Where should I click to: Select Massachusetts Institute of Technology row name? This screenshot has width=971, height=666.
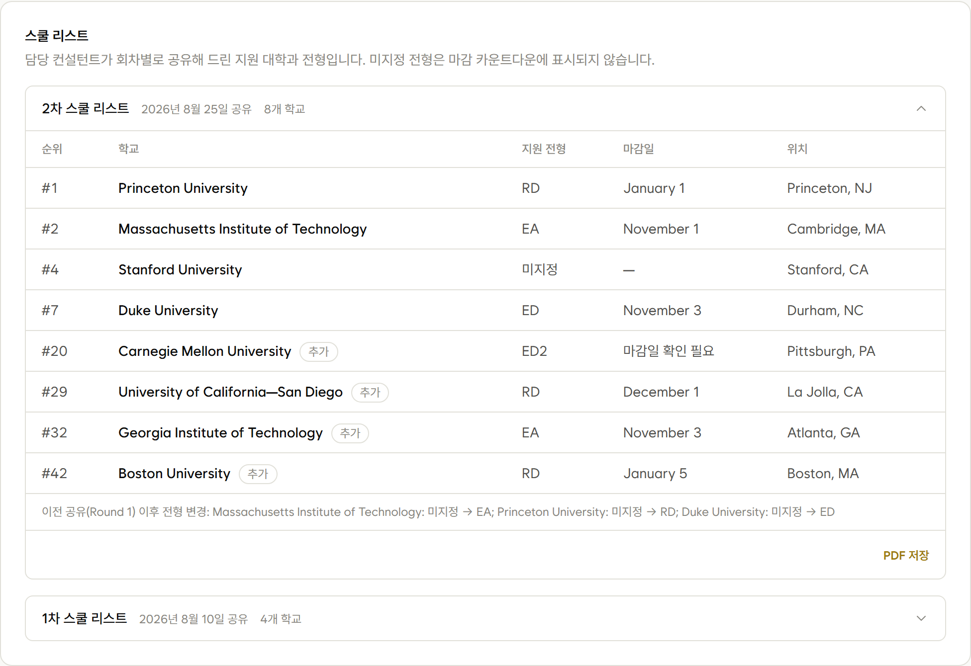tap(243, 229)
